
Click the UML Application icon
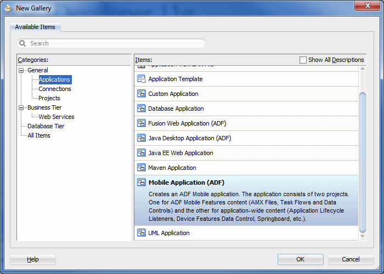tap(142, 233)
